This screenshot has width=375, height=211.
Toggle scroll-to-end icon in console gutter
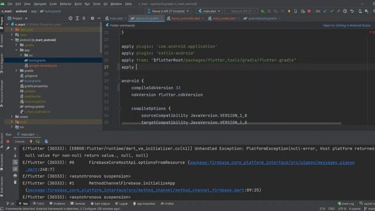(15, 169)
